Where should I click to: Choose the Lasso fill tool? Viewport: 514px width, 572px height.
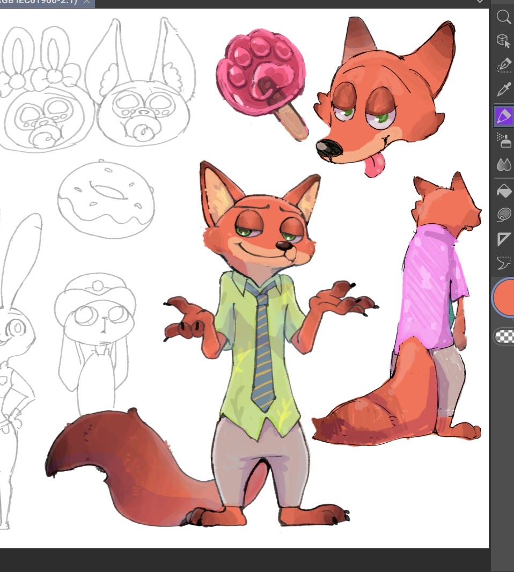click(504, 215)
